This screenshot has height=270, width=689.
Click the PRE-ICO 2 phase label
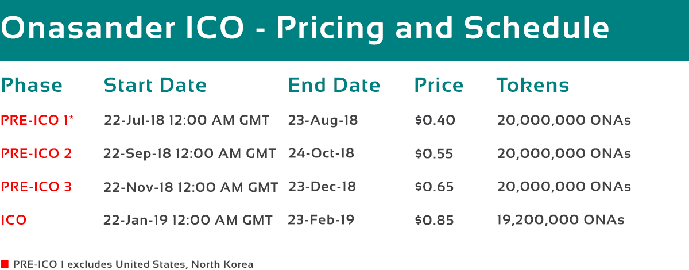tap(36, 153)
